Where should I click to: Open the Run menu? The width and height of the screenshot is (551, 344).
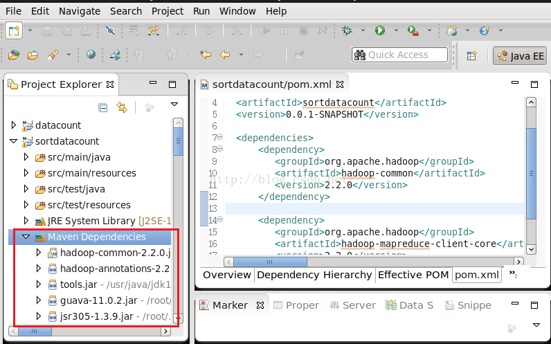point(201,11)
